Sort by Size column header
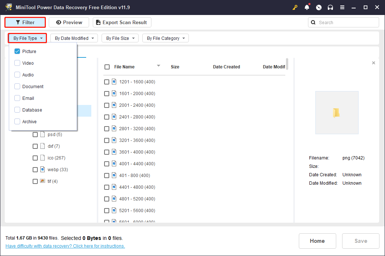Viewport: 385px width, 256px height. (175, 67)
